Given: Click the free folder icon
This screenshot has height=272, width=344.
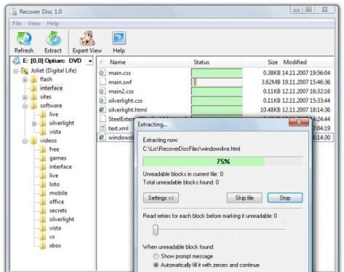Looking at the screenshot, I should [43, 149].
